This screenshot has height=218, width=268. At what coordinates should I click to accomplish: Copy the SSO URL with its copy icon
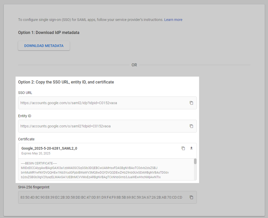191,103
